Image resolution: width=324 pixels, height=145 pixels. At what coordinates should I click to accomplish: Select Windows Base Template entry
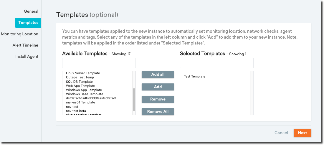84,94
